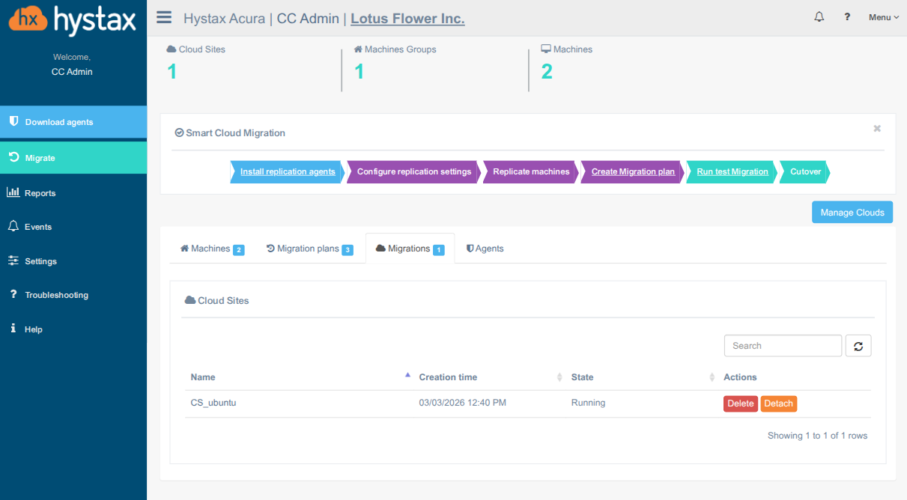Expand the Menu dropdown
The width and height of the screenshot is (907, 500).
pyautogui.click(x=884, y=17)
